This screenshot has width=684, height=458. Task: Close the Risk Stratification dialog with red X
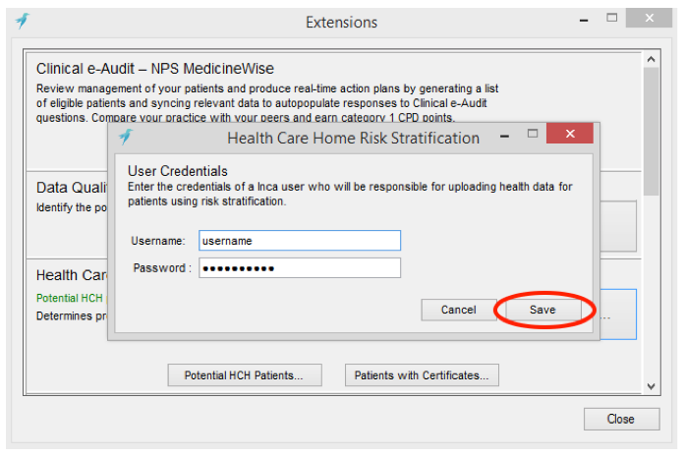570,134
